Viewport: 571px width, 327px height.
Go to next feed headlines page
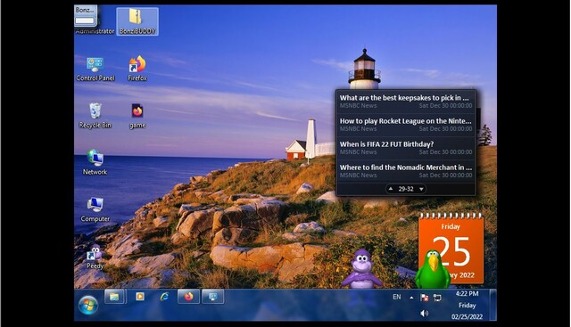[x=421, y=189]
